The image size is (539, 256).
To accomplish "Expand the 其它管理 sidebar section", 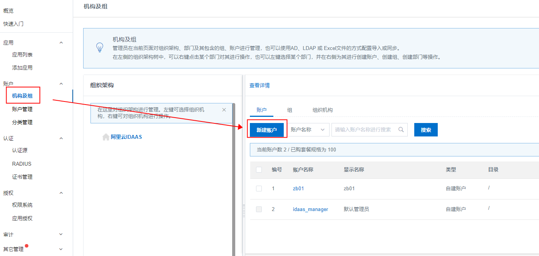I will 61,249.
